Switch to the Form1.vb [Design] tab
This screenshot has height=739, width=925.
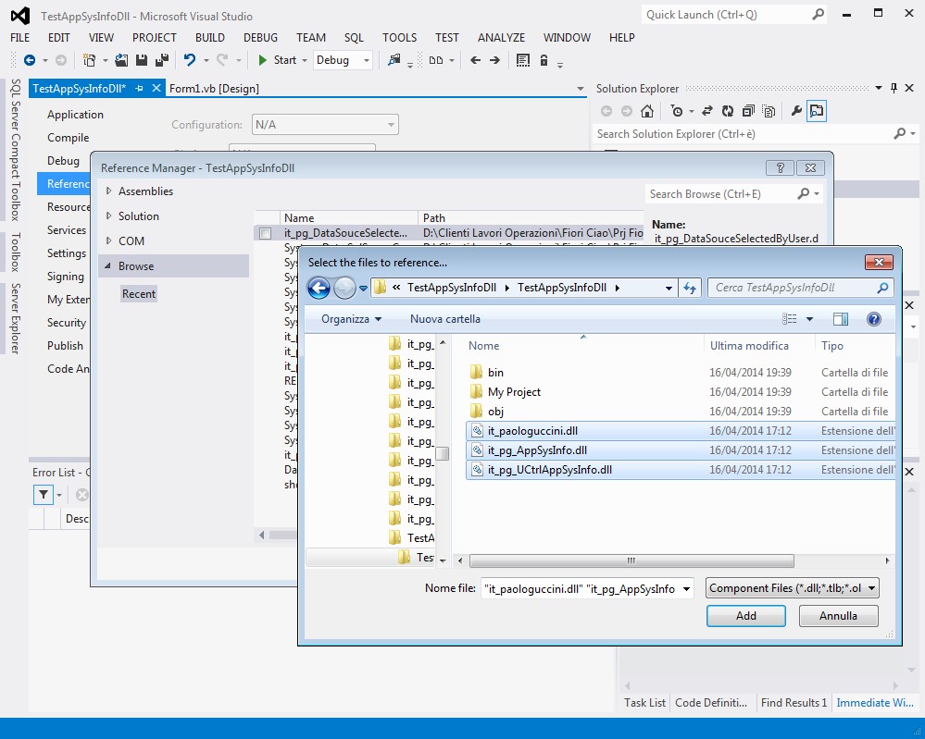(214, 89)
